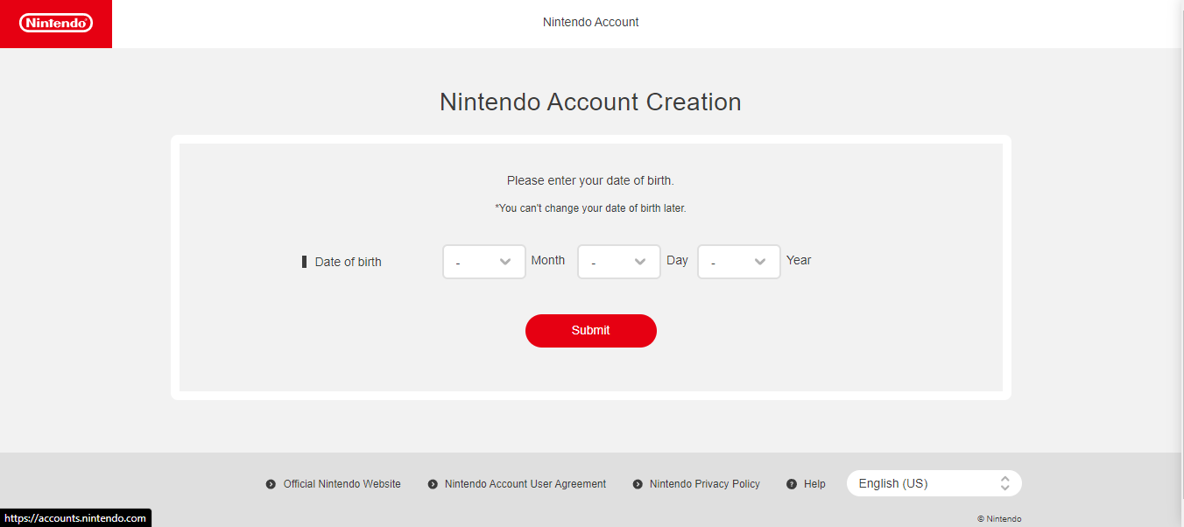Open the Day selection dropdown
Image resolution: width=1184 pixels, height=527 pixels.
[618, 261]
